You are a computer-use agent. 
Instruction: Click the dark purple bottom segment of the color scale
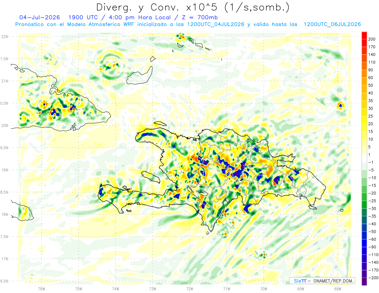coord(364,282)
